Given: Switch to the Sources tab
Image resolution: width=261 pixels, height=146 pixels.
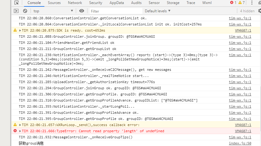Looking at the screenshot, I should coord(54,3).
